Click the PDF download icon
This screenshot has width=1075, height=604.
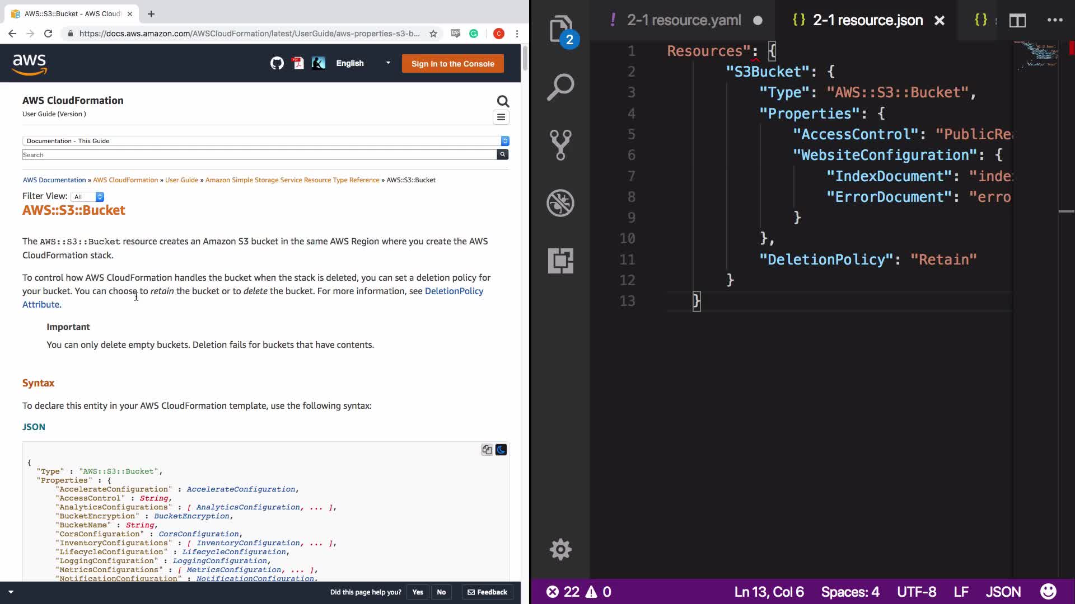click(x=298, y=63)
